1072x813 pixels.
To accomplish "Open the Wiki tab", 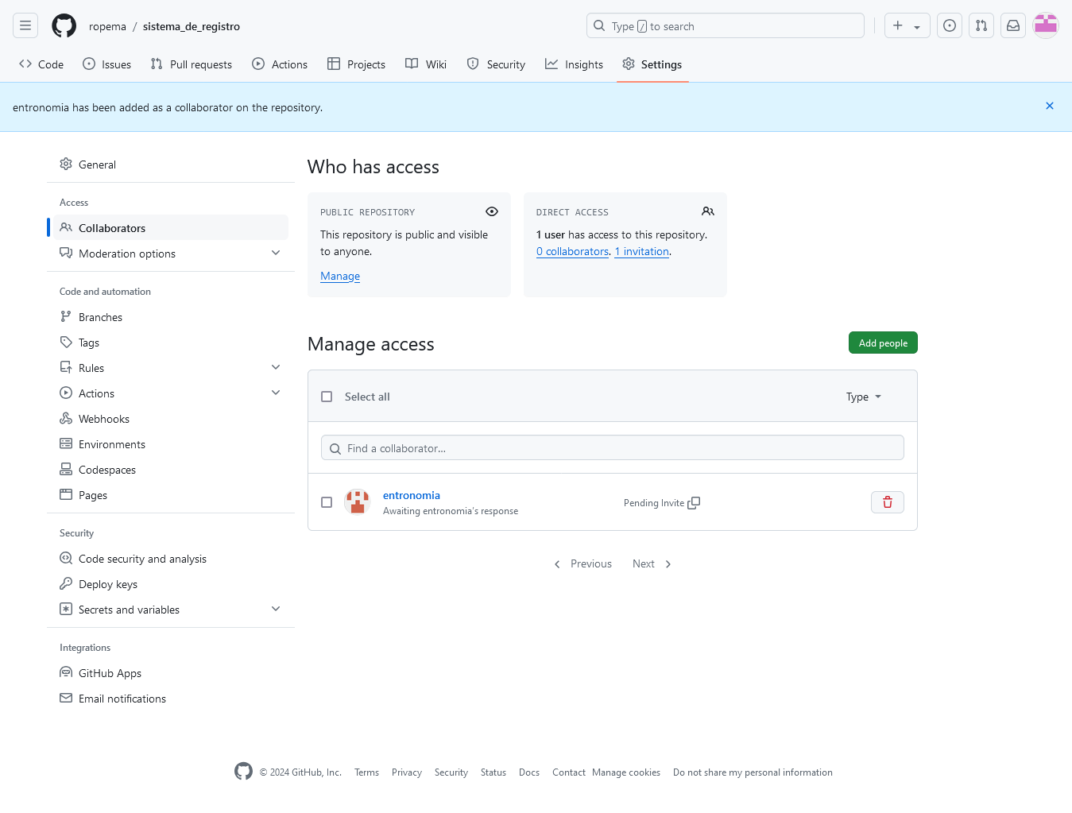I will point(426,64).
